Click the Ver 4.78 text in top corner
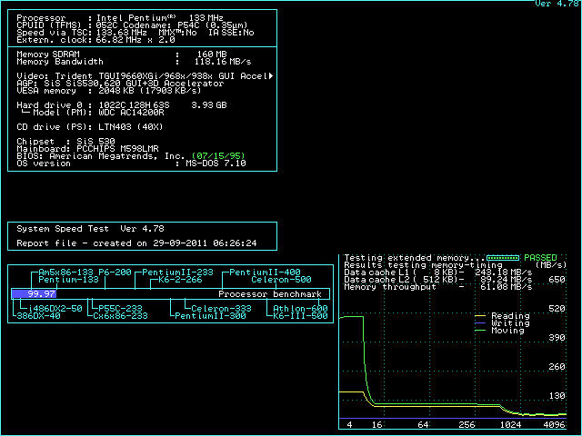 pos(557,4)
